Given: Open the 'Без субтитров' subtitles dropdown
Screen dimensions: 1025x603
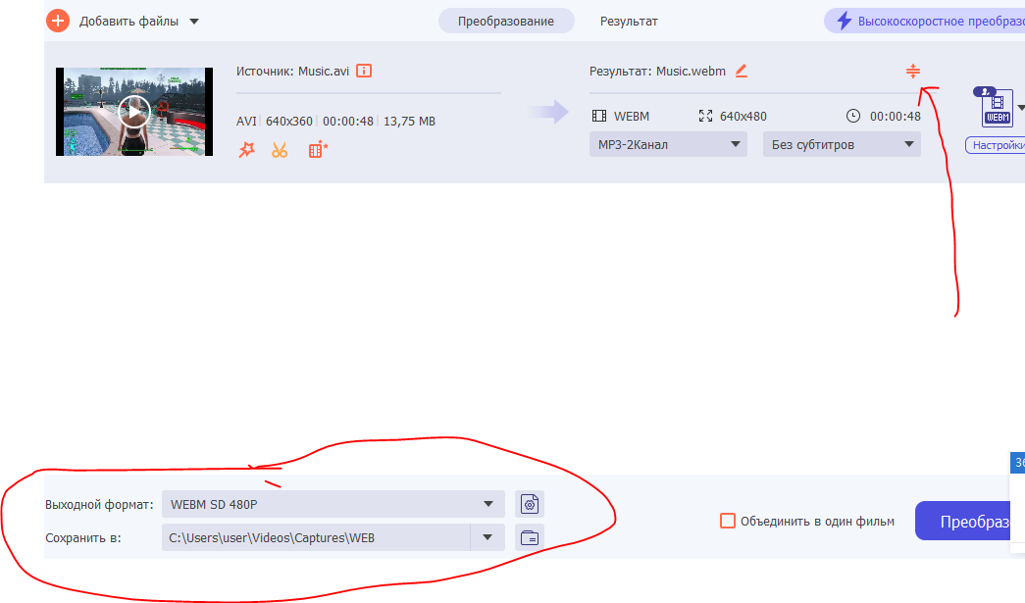Looking at the screenshot, I should pyautogui.click(x=841, y=145).
